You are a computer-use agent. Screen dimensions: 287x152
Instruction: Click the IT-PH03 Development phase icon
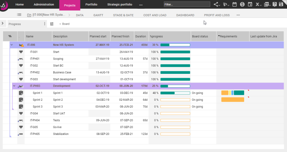click(x=21, y=86)
